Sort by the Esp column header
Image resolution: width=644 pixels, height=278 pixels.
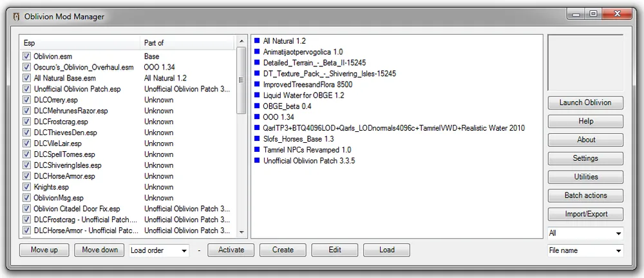(x=80, y=42)
